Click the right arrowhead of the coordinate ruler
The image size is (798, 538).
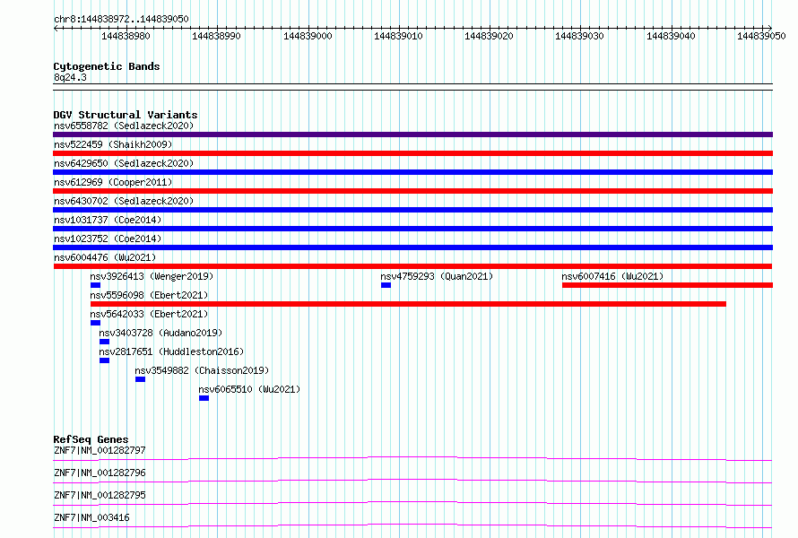[770, 28]
